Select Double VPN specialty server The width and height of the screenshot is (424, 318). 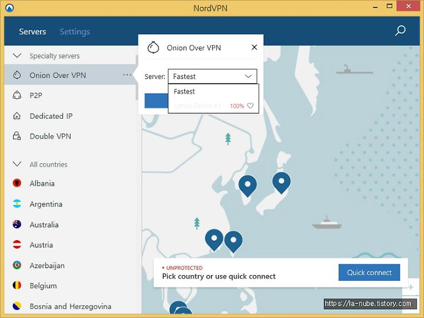pyautogui.click(x=70, y=136)
